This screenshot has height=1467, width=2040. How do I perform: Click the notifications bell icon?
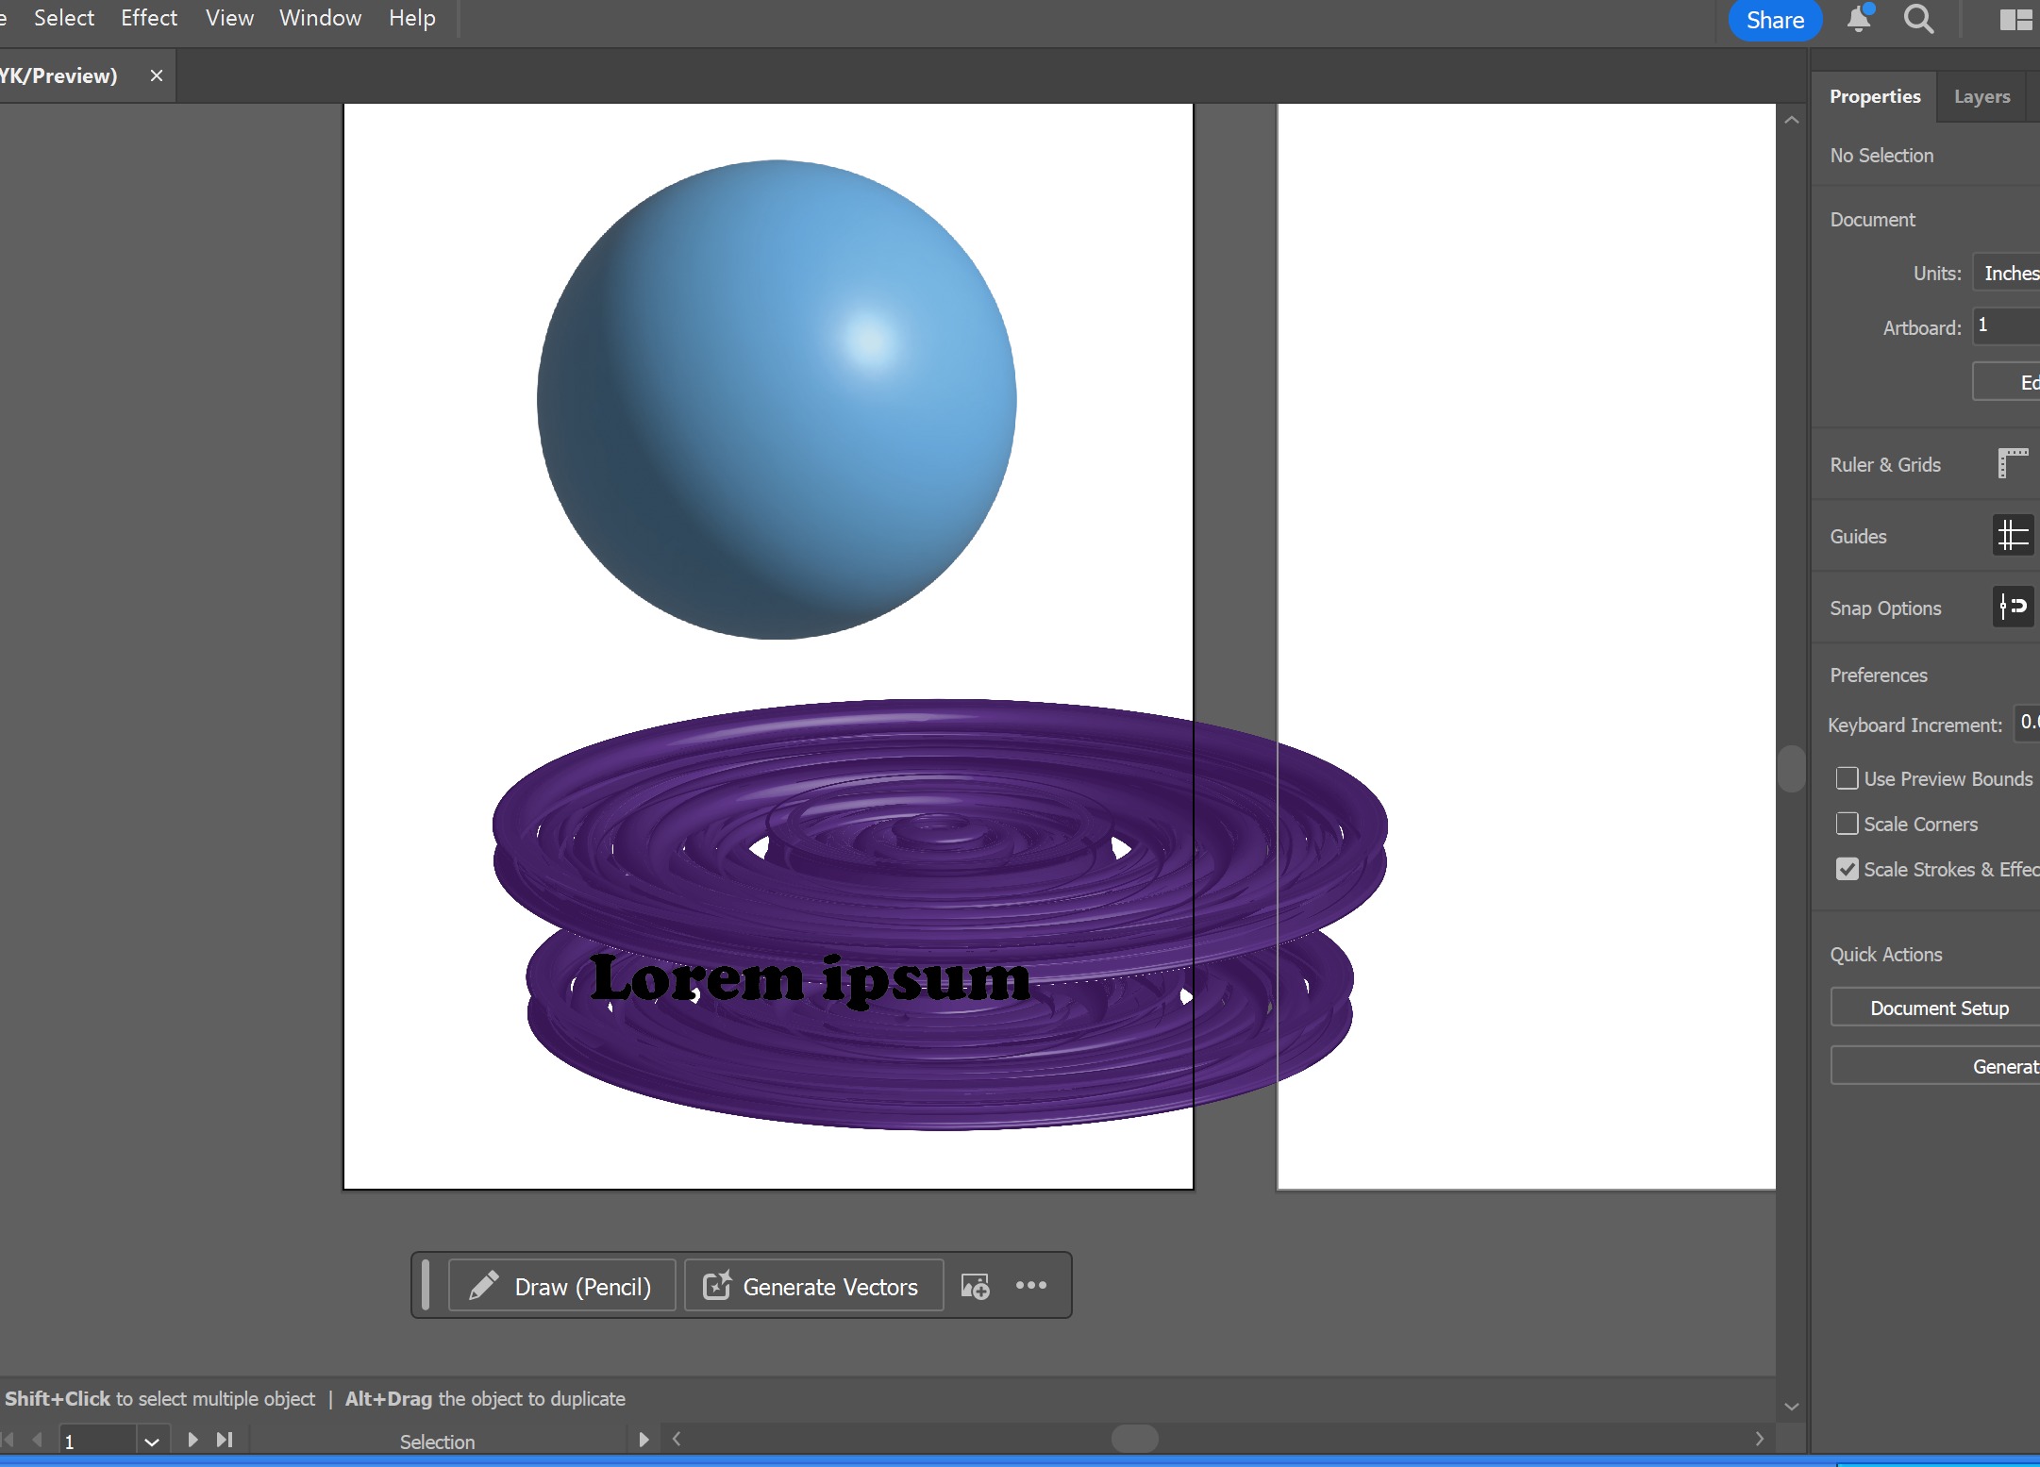coord(1859,20)
